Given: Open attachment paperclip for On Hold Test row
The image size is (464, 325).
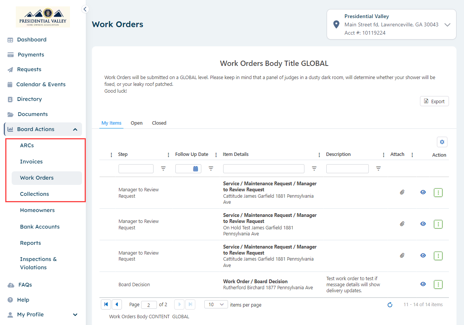Looking at the screenshot, I should [402, 224].
